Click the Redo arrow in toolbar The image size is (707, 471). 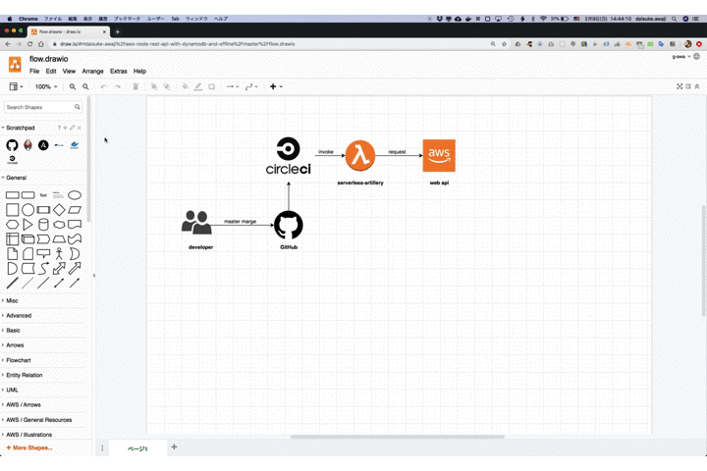[x=117, y=86]
